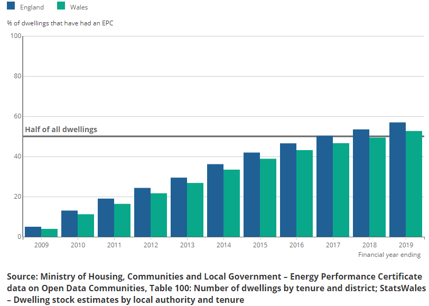This screenshot has height=306, width=429.
Task: Click the 2015 x-axis year label
Action: coord(259,245)
